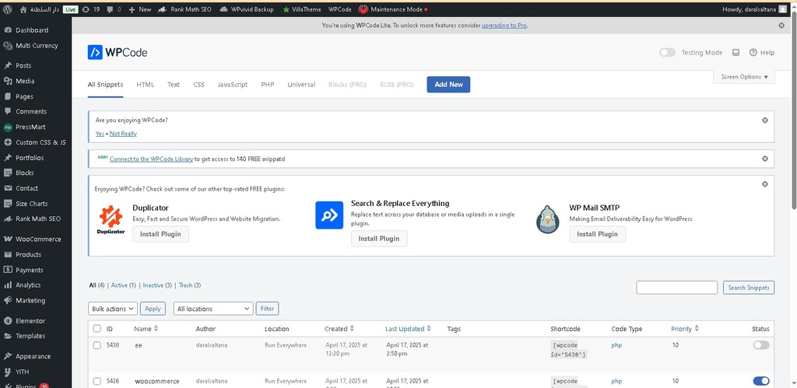This screenshot has width=797, height=388.
Task: Click the WPvivid Backup cloud icon
Action: point(223,9)
